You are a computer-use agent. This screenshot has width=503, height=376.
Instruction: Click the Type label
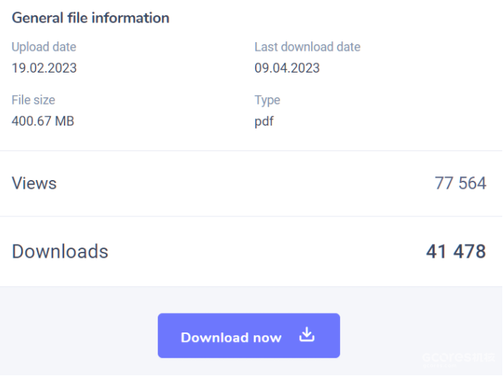[267, 100]
